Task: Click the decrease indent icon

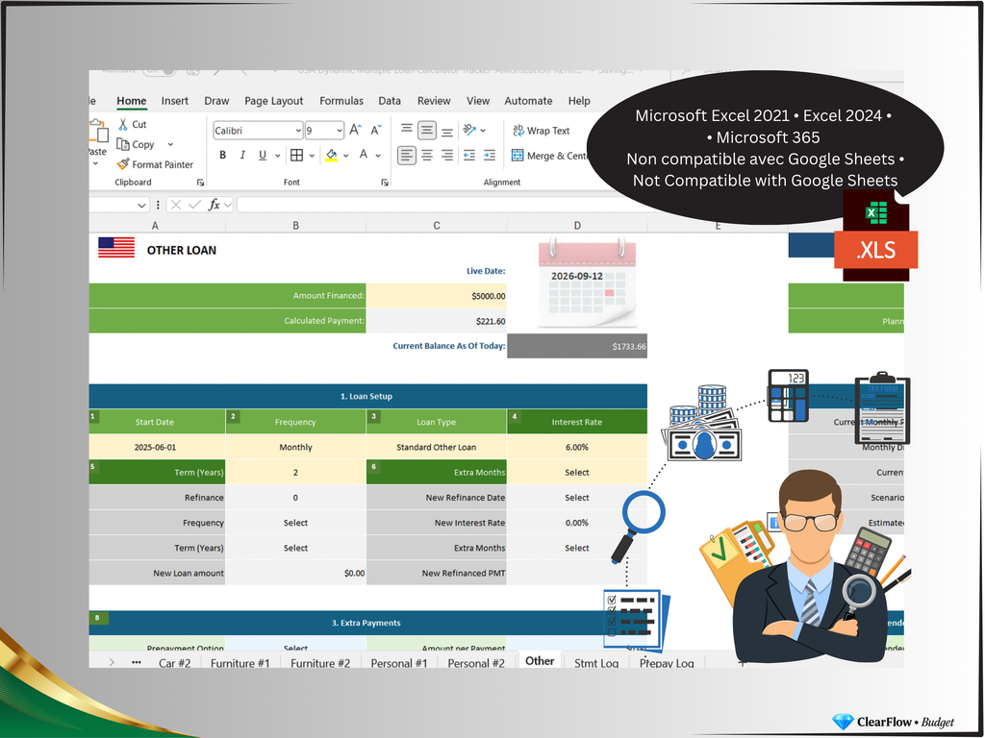Action: (x=469, y=155)
